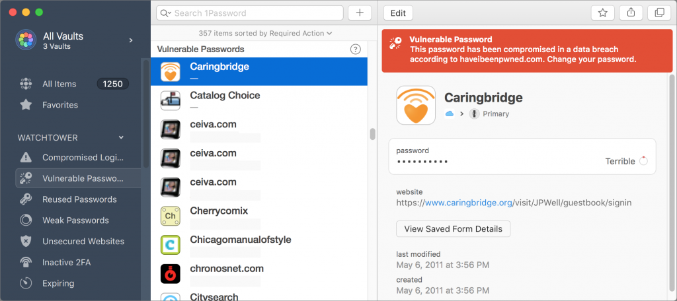Open Inactive 2FA category icon
Image resolution: width=677 pixels, height=301 pixels.
click(26, 262)
